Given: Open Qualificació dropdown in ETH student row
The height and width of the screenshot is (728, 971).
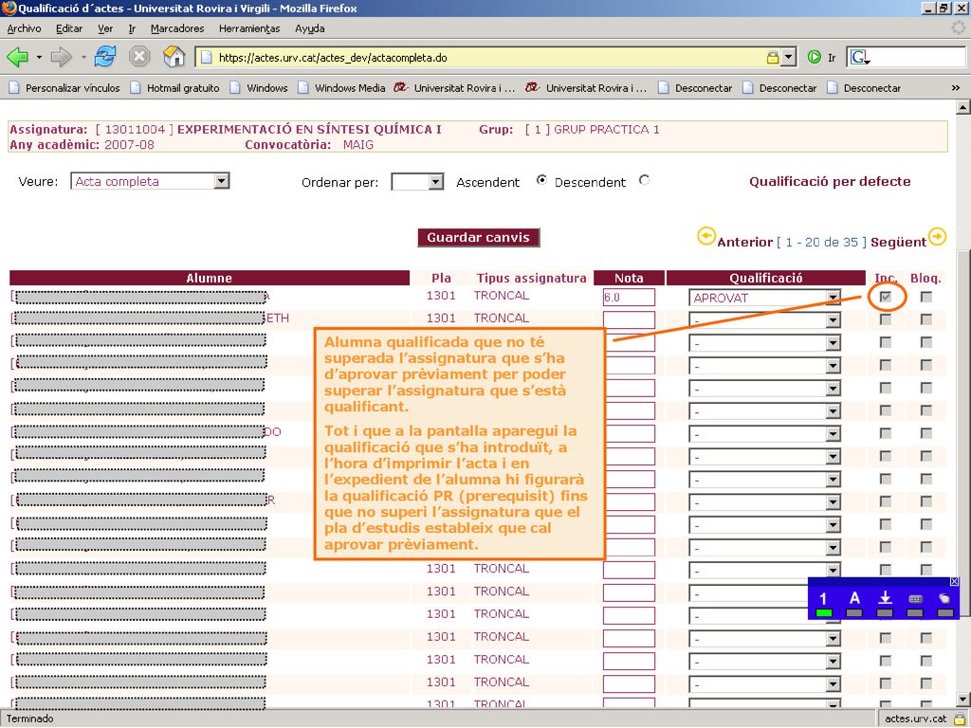Looking at the screenshot, I should tap(765, 320).
